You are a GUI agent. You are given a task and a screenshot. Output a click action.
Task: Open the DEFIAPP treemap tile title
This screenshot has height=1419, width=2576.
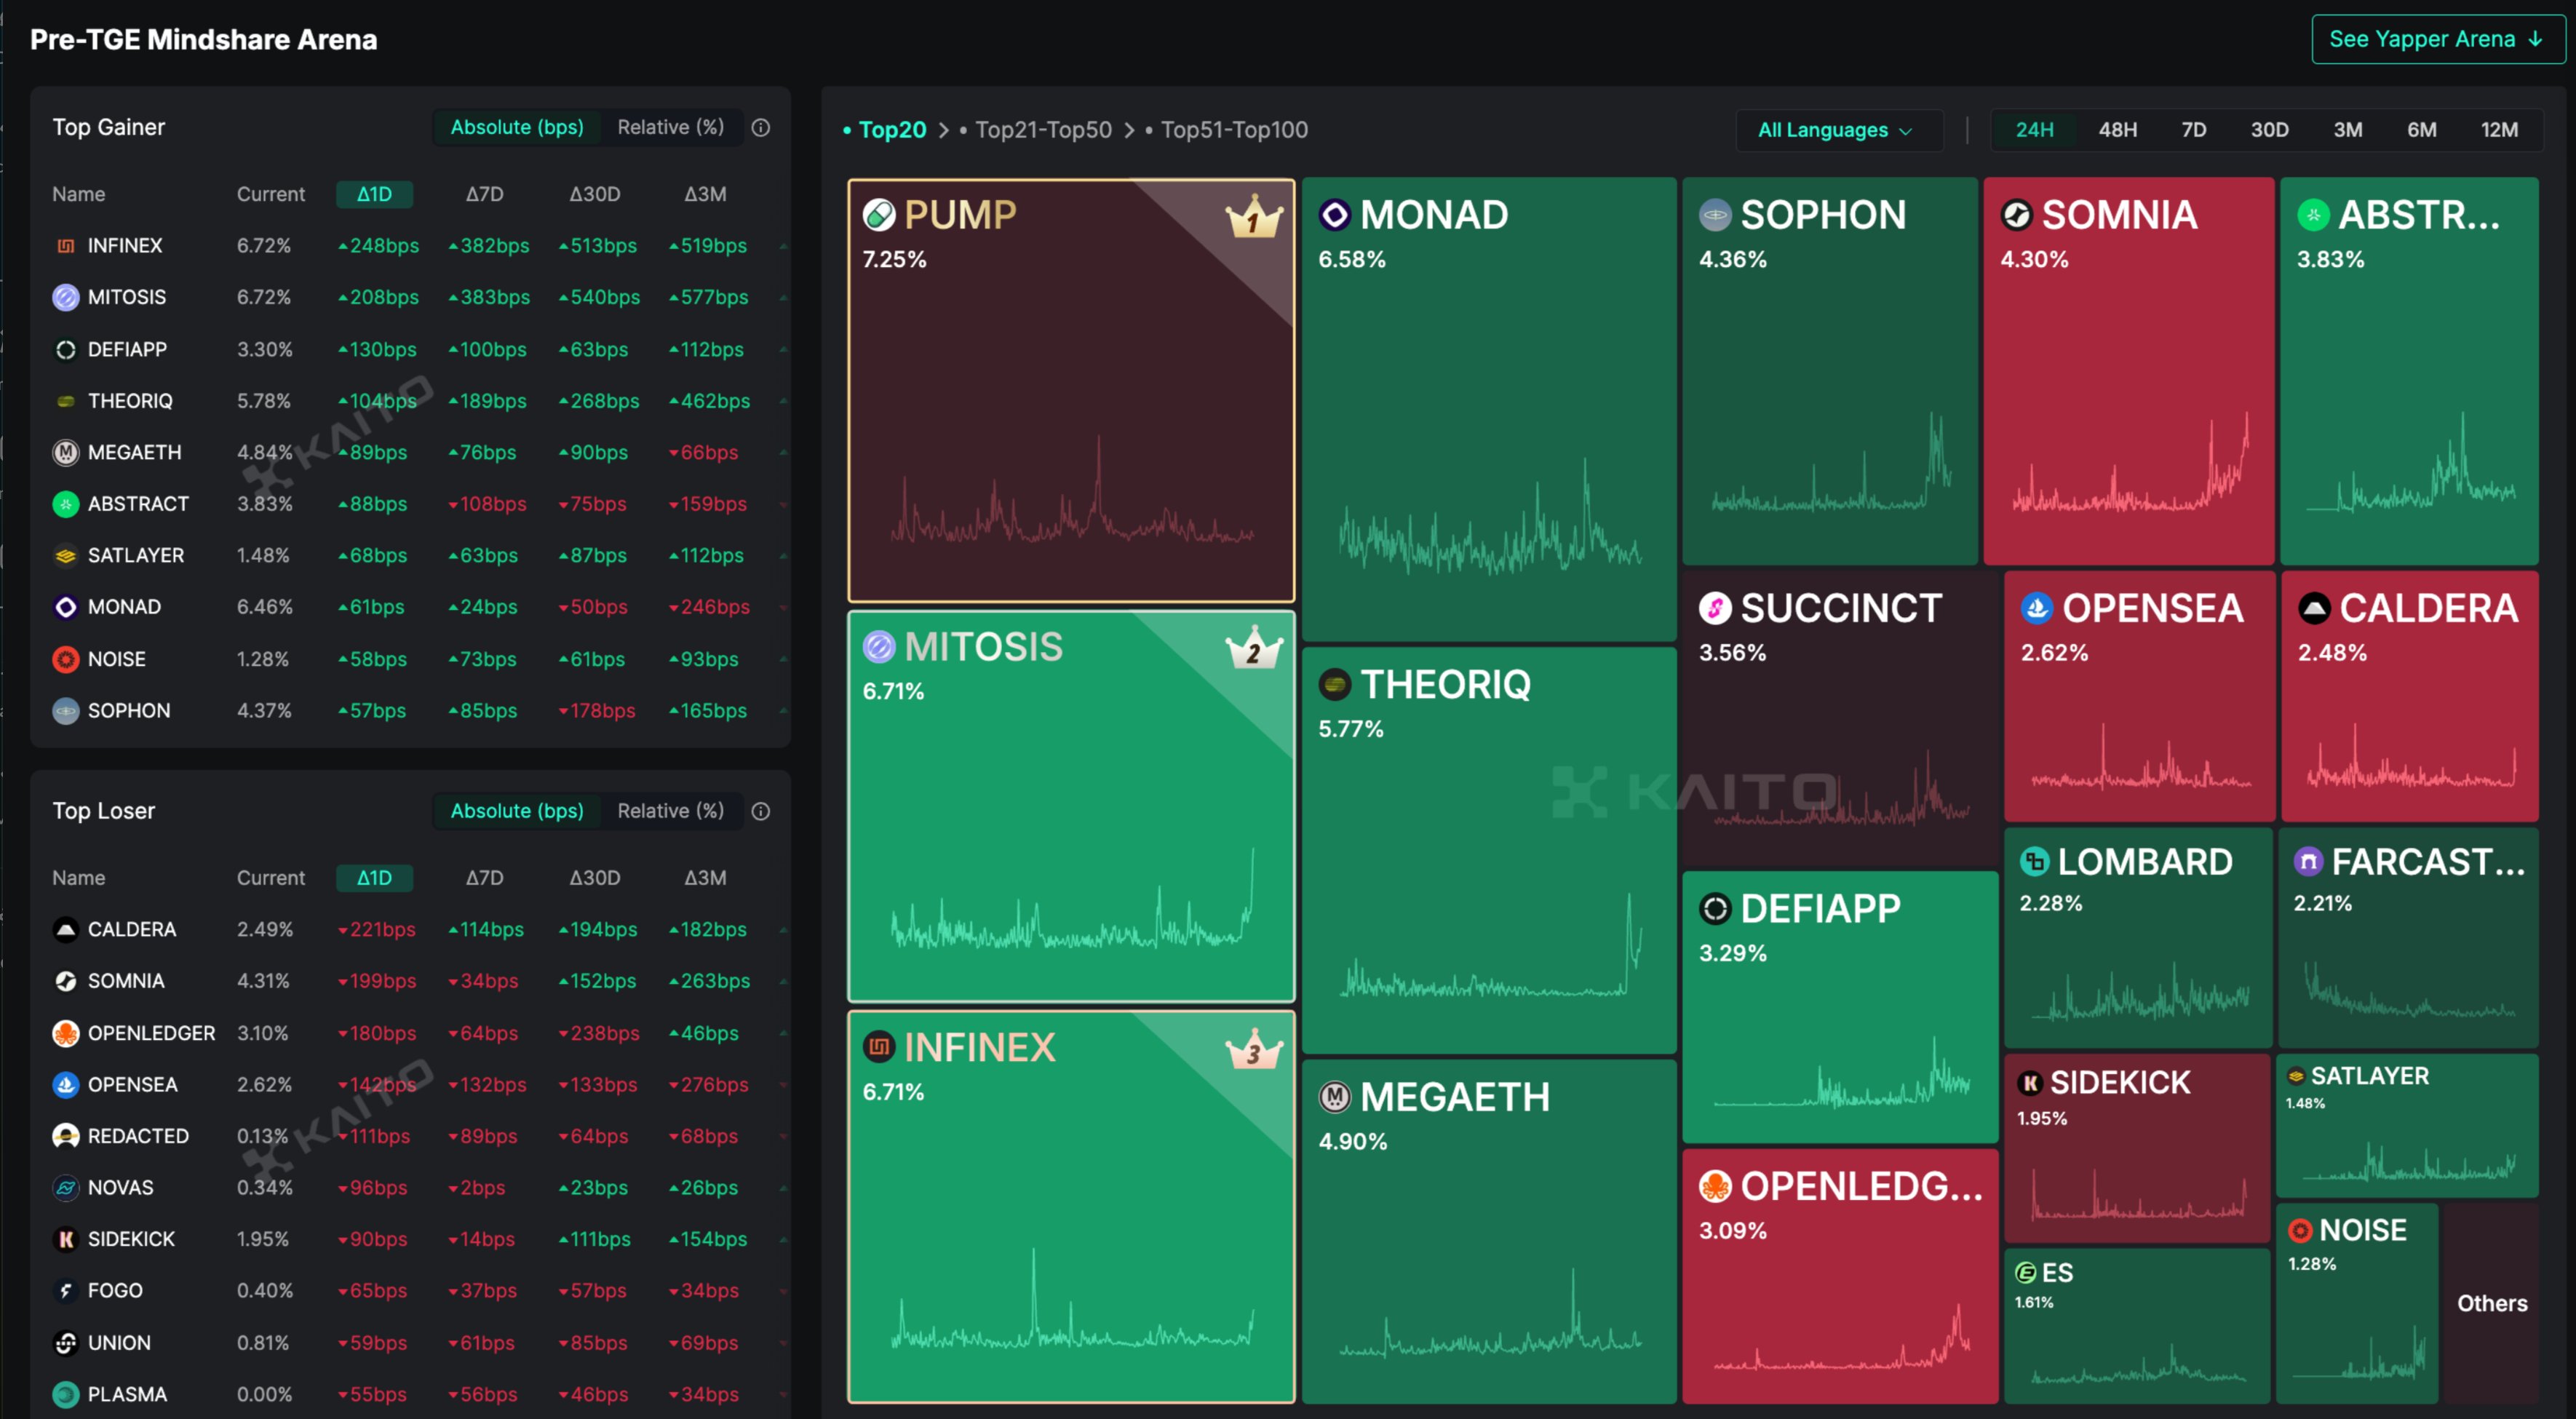pos(1820,908)
